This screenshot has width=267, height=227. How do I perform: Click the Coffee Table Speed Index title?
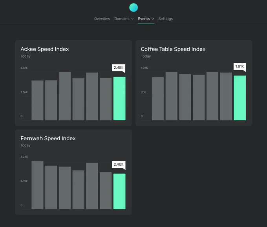[x=173, y=49]
